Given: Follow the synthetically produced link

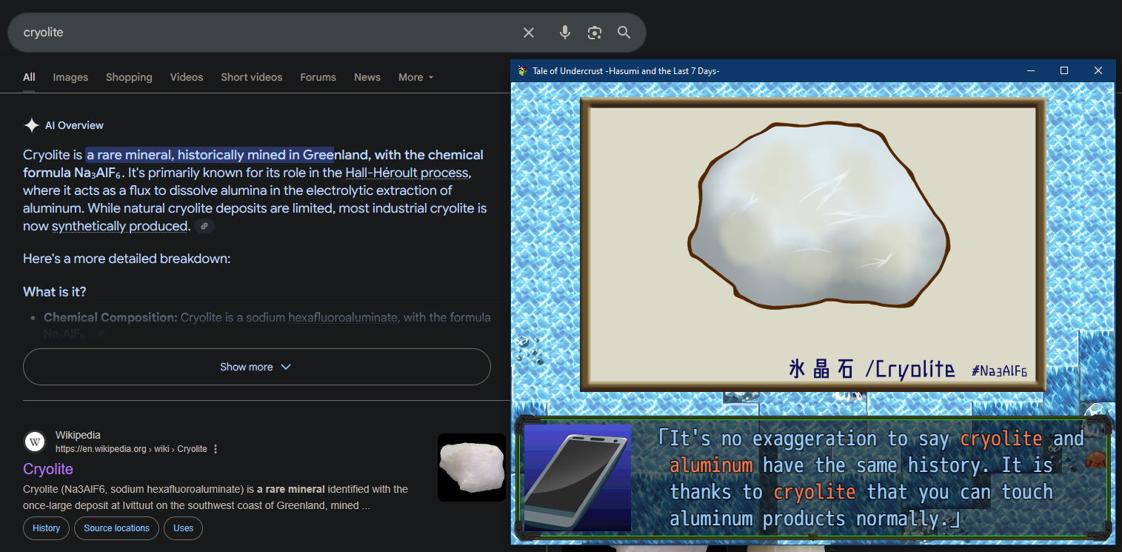Looking at the screenshot, I should (x=119, y=226).
